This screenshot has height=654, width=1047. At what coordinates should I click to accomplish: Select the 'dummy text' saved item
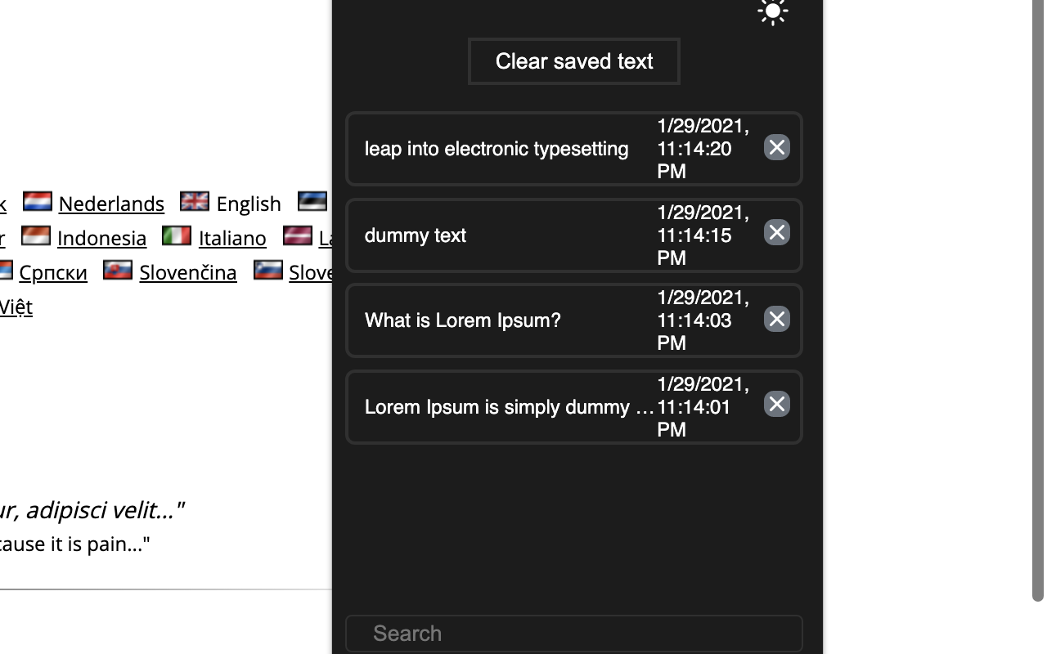point(416,235)
